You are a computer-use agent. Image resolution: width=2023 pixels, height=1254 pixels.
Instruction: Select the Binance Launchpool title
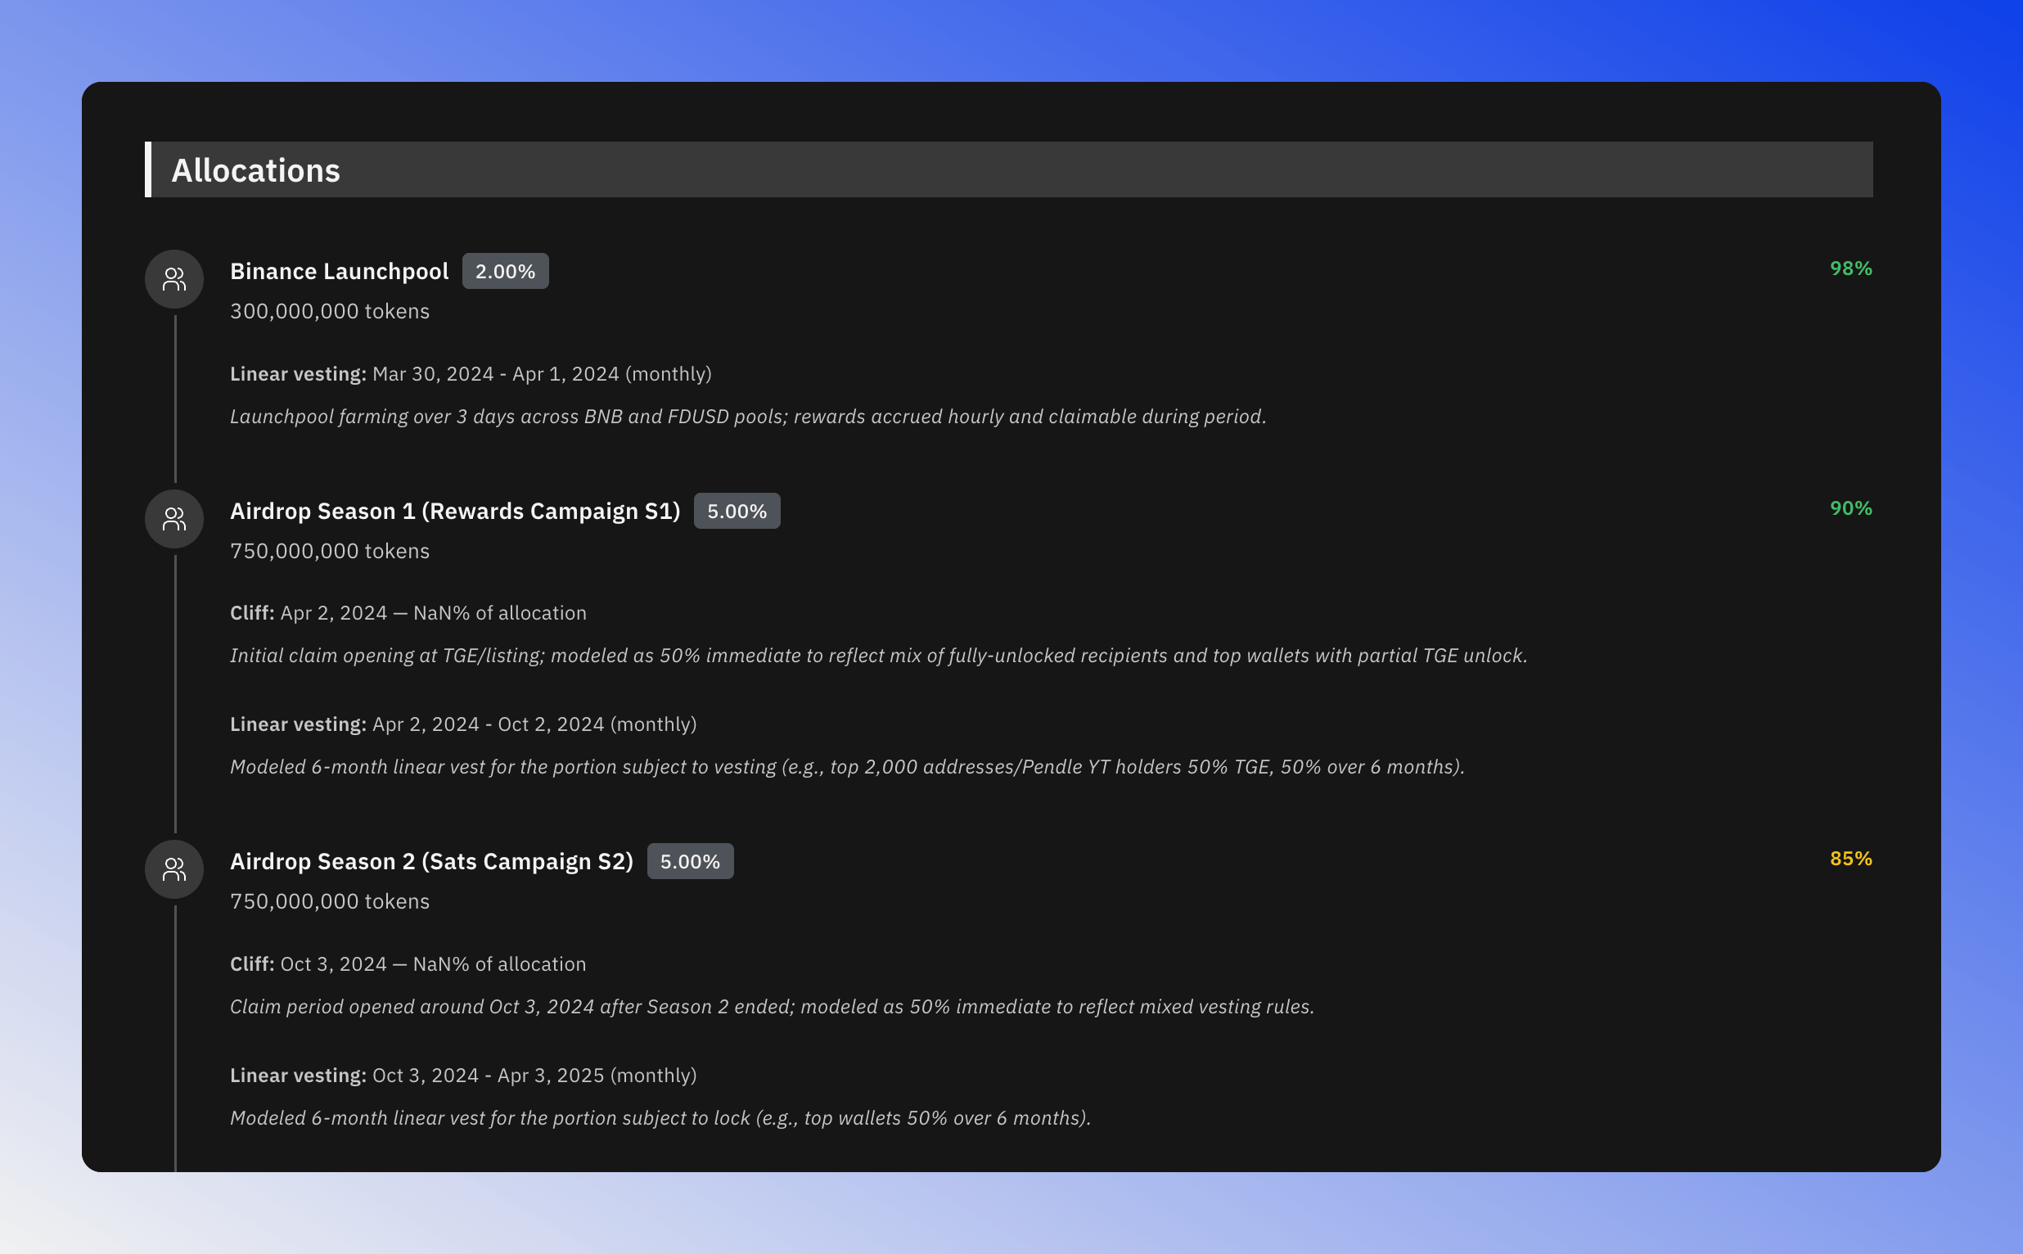coord(339,271)
